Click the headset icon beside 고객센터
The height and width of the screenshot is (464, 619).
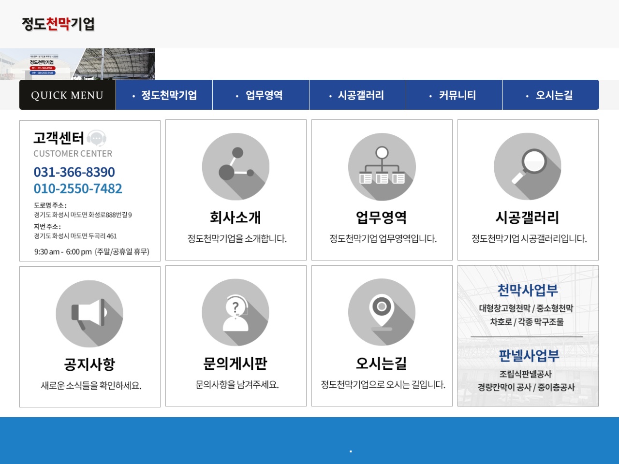pos(97,139)
